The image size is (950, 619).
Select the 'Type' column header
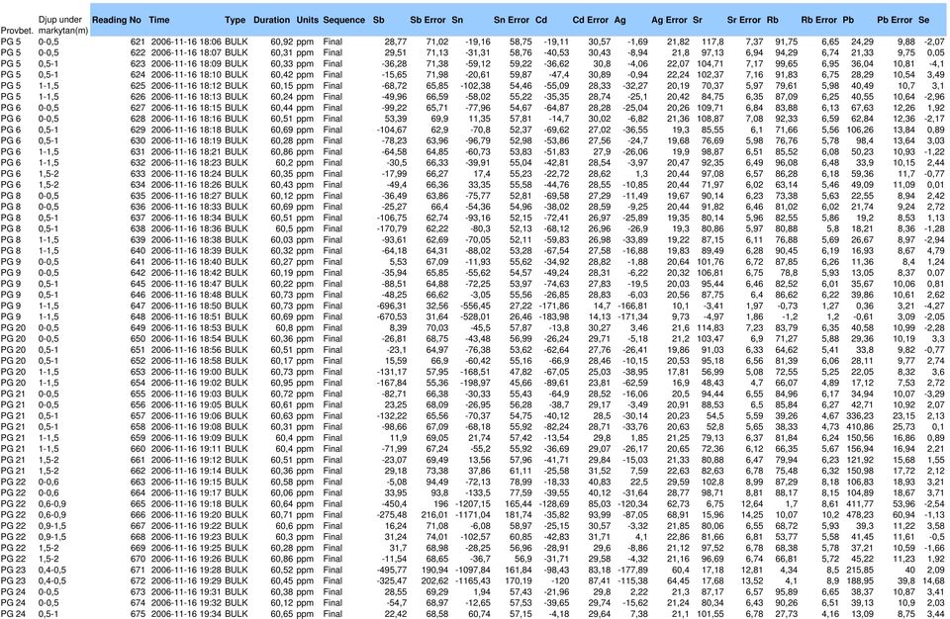click(236, 20)
